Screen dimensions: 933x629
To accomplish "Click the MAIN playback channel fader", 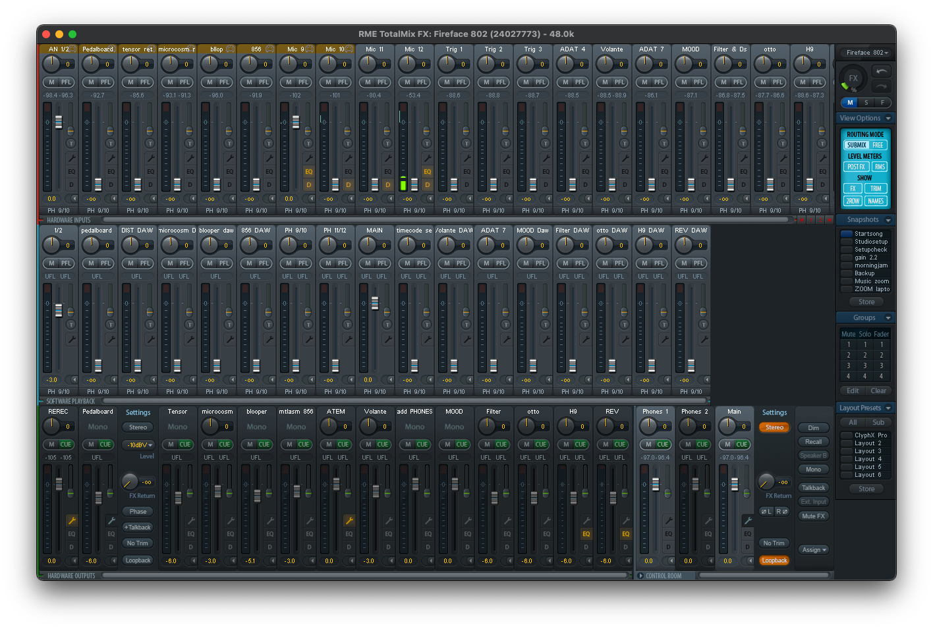I will 375,302.
